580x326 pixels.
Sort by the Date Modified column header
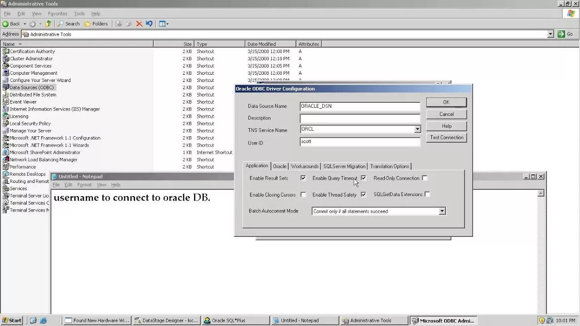[271, 44]
